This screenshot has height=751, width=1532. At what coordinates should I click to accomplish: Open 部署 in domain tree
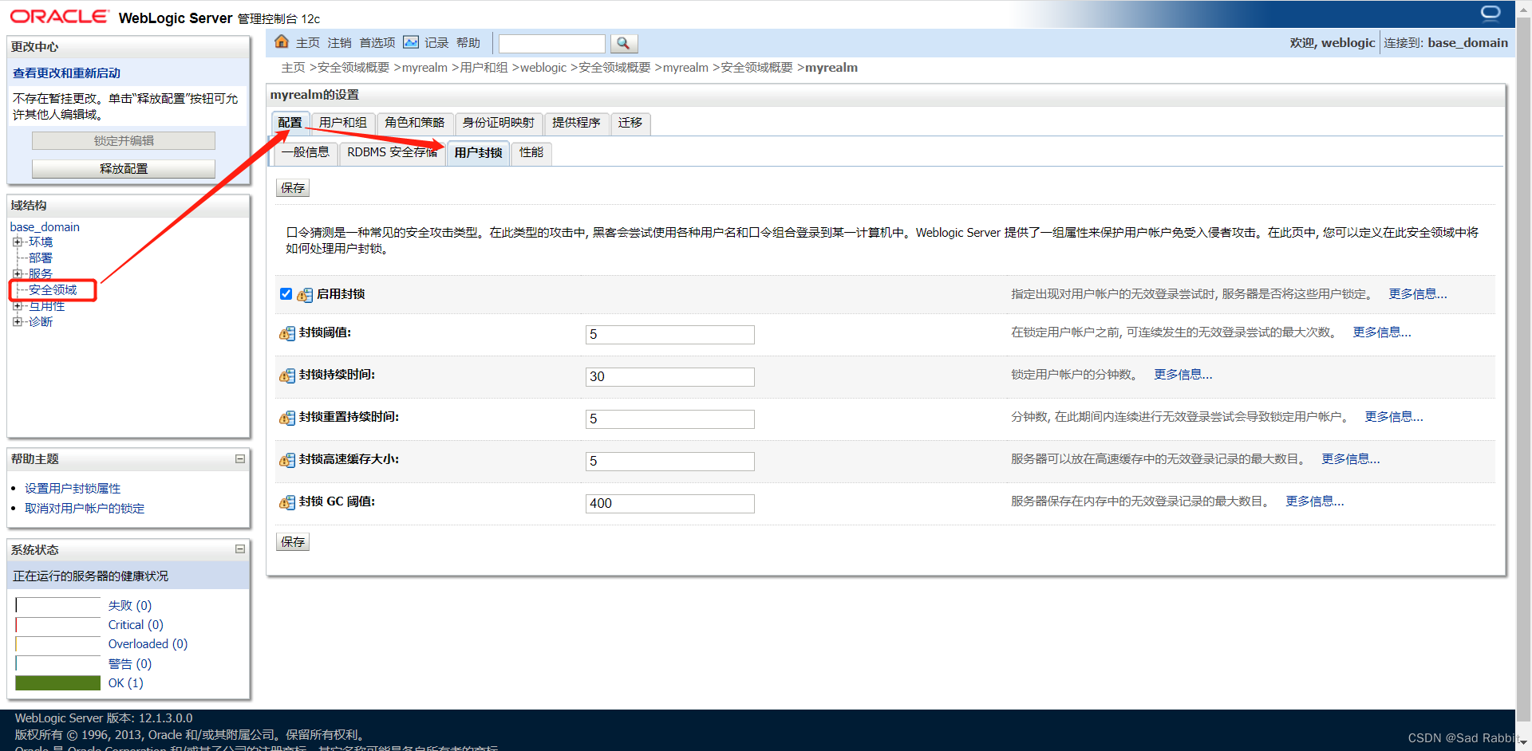click(41, 258)
